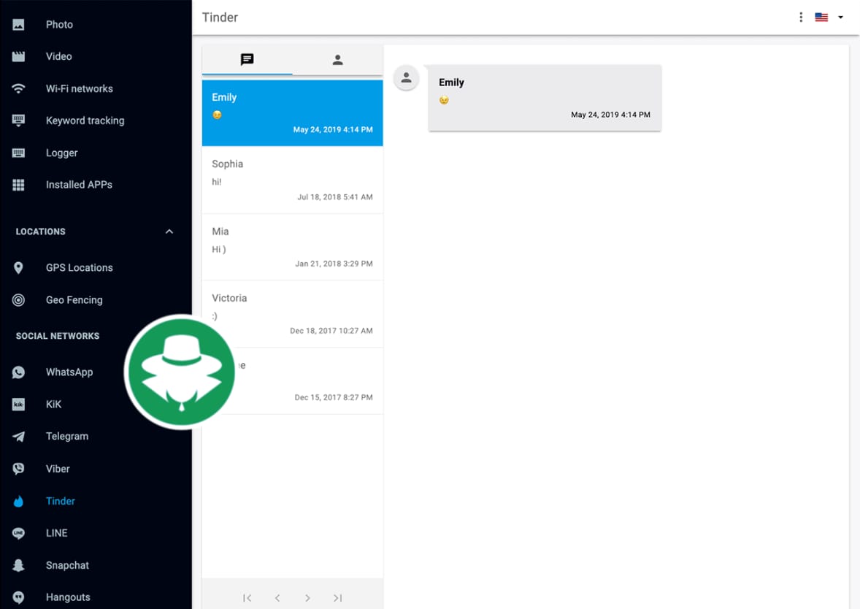Open the messages tab icon

247,60
